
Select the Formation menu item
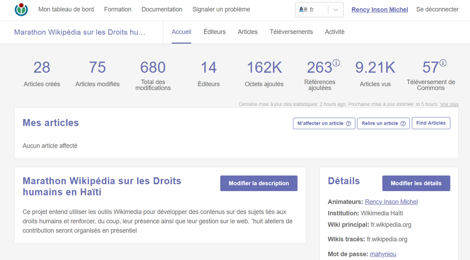[117, 9]
